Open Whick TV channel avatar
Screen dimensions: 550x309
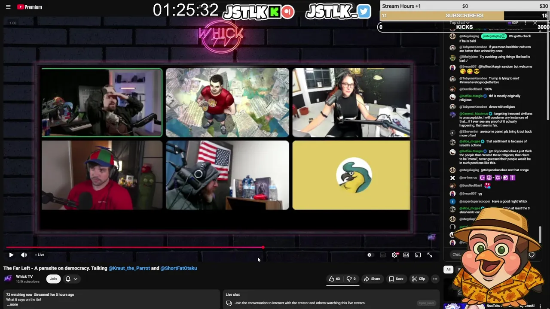pyautogui.click(x=8, y=279)
